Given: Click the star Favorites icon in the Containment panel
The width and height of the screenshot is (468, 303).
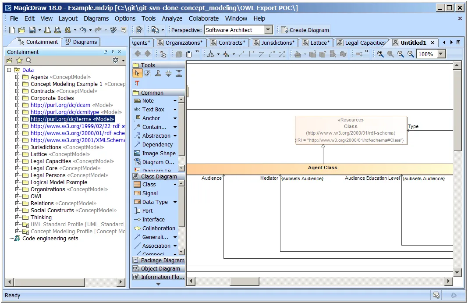Looking at the screenshot, I should point(19,61).
